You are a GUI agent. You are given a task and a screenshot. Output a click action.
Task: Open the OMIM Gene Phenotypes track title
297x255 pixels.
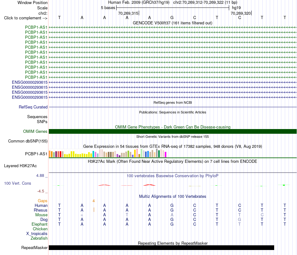(173, 127)
